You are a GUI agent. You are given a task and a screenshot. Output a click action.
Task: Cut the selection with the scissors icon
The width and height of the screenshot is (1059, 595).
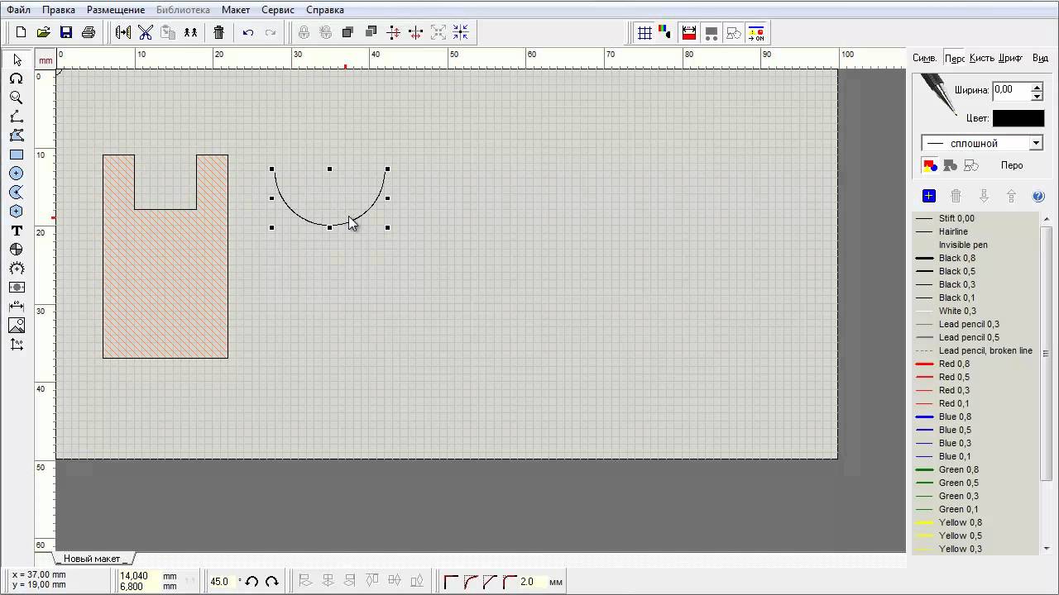pos(146,32)
